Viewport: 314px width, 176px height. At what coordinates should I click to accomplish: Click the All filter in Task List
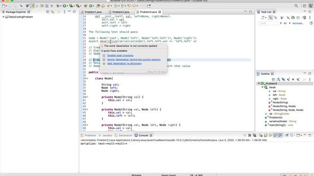click(285, 23)
